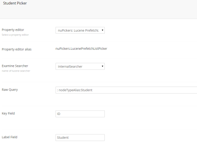Click the 'Select a property editor' hint text
Screen dimensions: 197x160
[15, 35]
